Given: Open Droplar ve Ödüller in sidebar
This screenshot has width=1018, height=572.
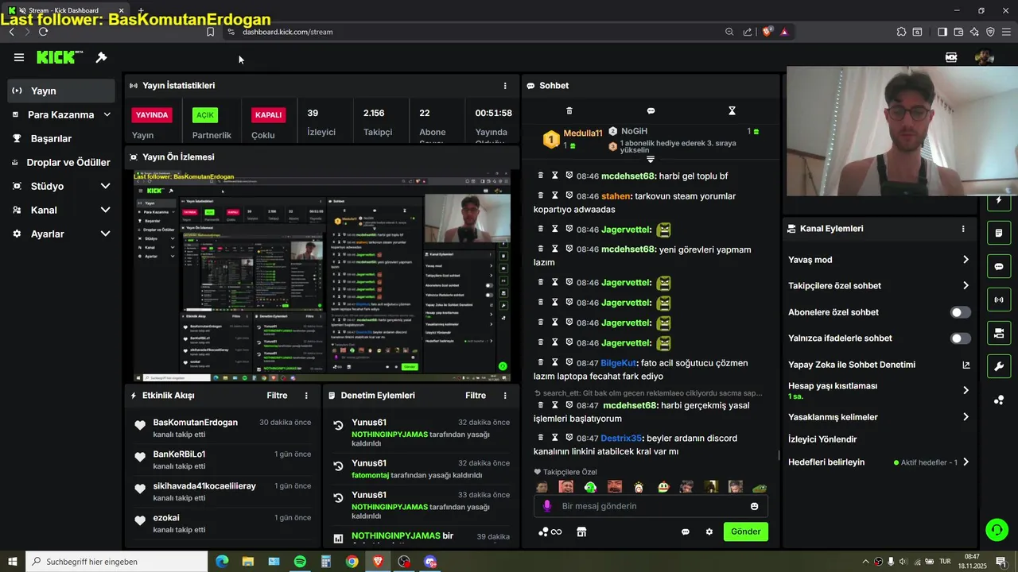Looking at the screenshot, I should (61, 162).
